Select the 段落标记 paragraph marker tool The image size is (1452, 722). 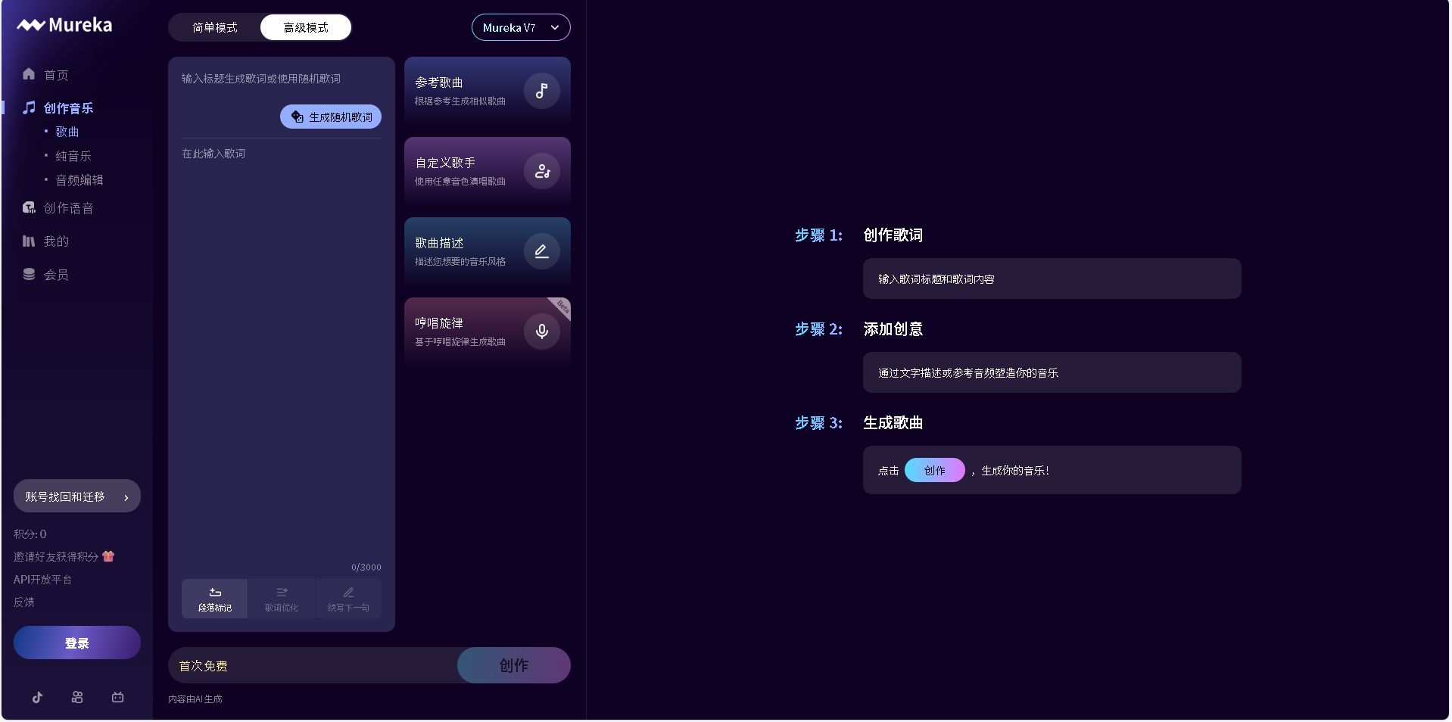tap(214, 598)
